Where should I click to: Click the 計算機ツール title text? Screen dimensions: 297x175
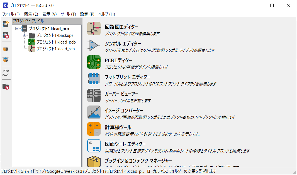coord(118,127)
